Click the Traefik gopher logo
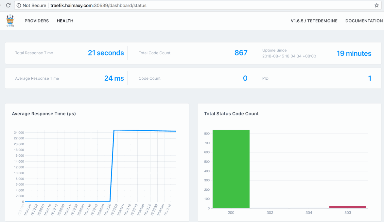 [x=10, y=21]
